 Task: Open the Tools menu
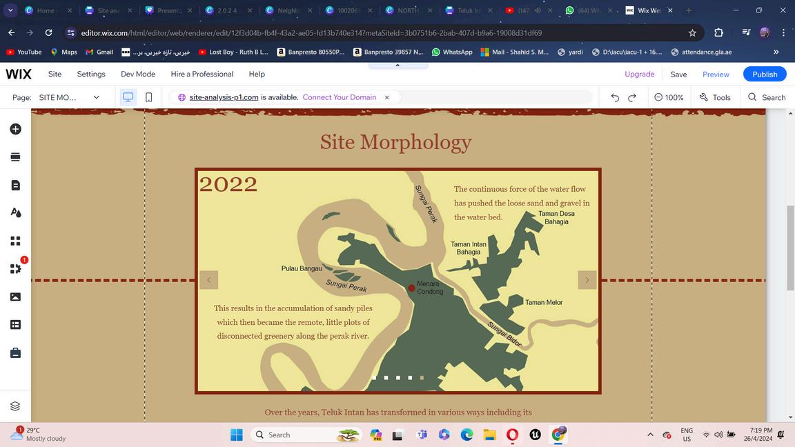tap(715, 97)
